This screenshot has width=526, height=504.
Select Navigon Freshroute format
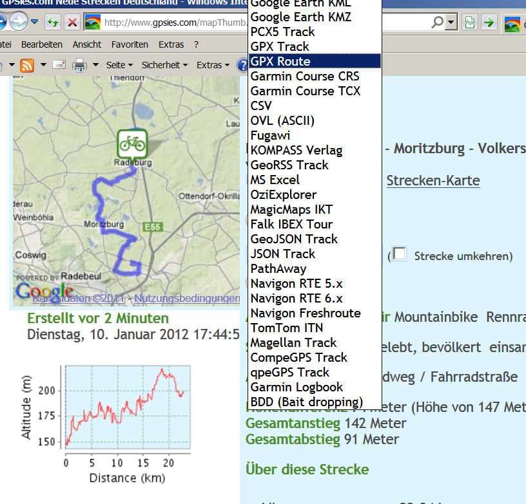coord(315,313)
